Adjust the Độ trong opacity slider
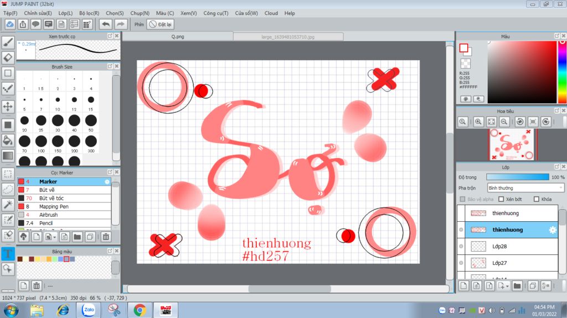 (518, 177)
